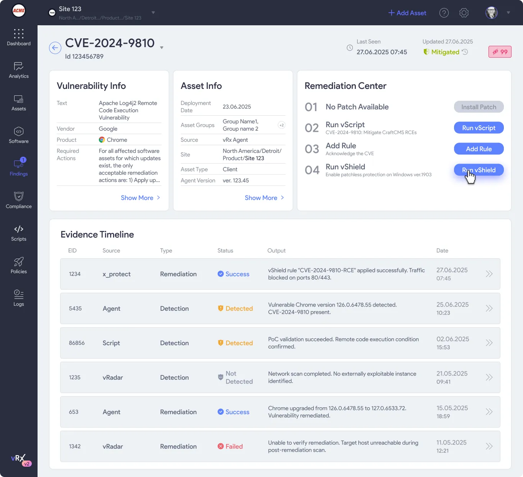Open Logs in the sidebar

19,298
